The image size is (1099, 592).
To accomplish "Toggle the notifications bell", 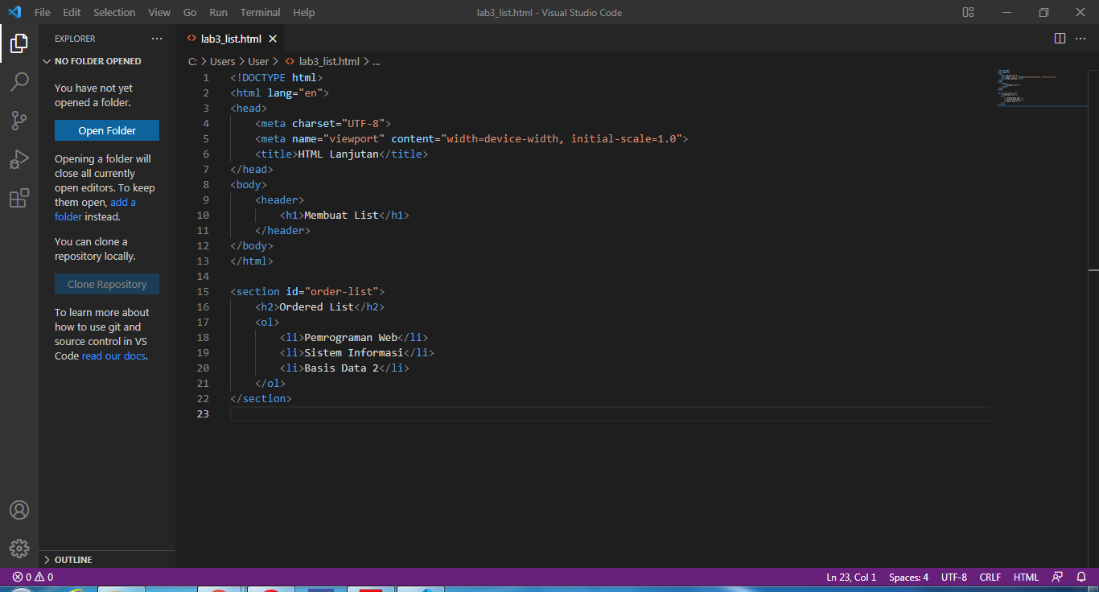I will [x=1079, y=577].
